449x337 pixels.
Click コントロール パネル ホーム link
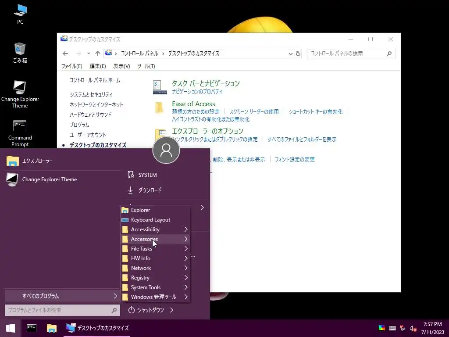click(x=95, y=80)
